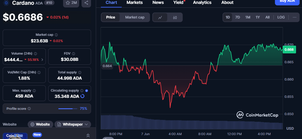Open the News tab

point(158,3)
